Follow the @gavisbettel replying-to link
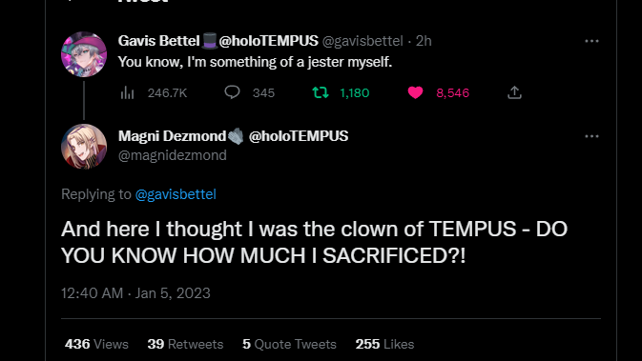 coord(176,194)
